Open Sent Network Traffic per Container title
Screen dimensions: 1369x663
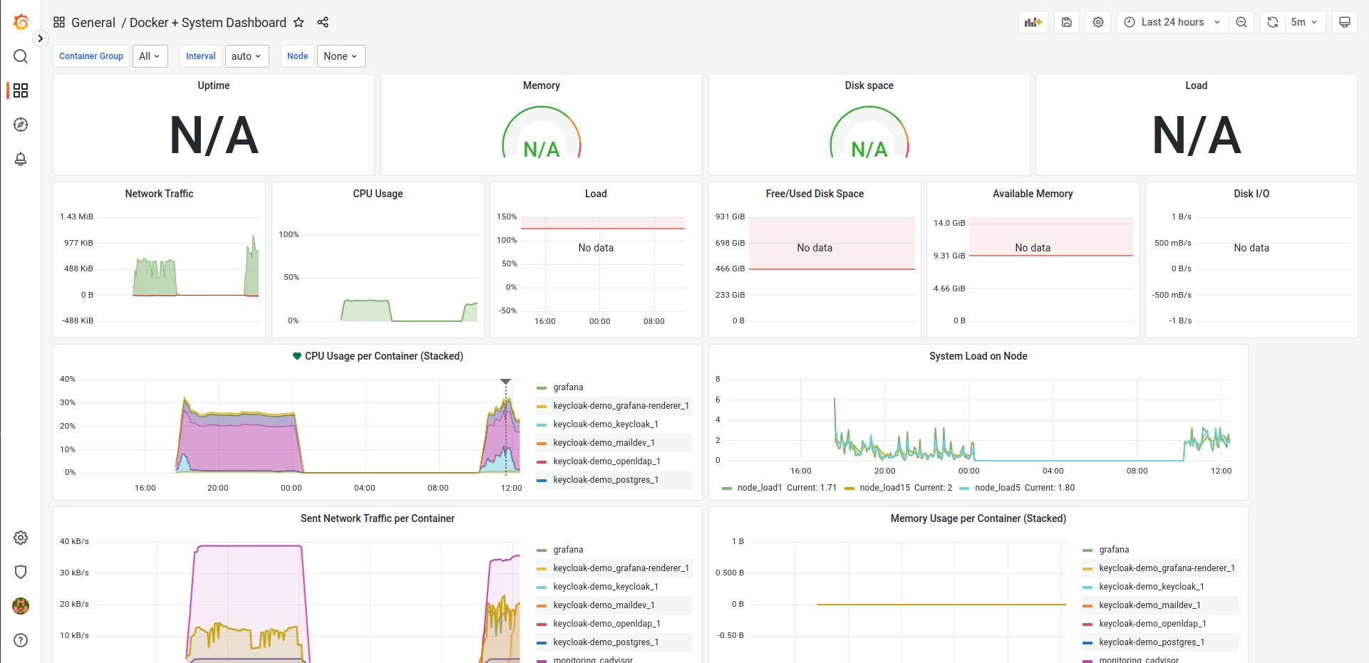pyautogui.click(x=377, y=518)
